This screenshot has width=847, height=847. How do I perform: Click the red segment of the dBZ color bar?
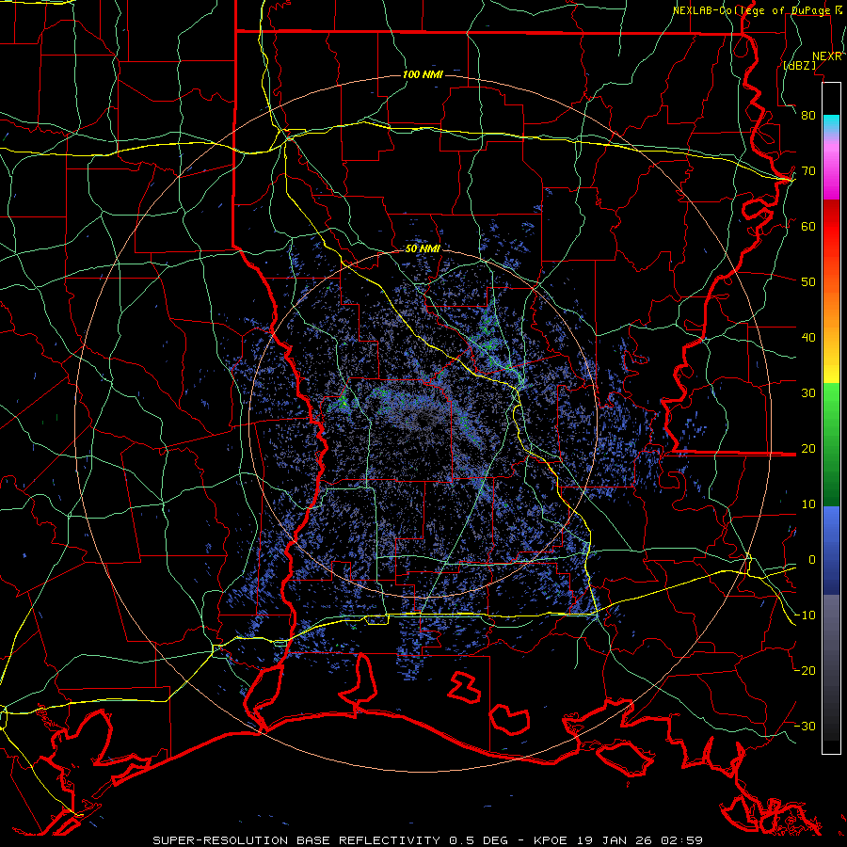tap(831, 229)
